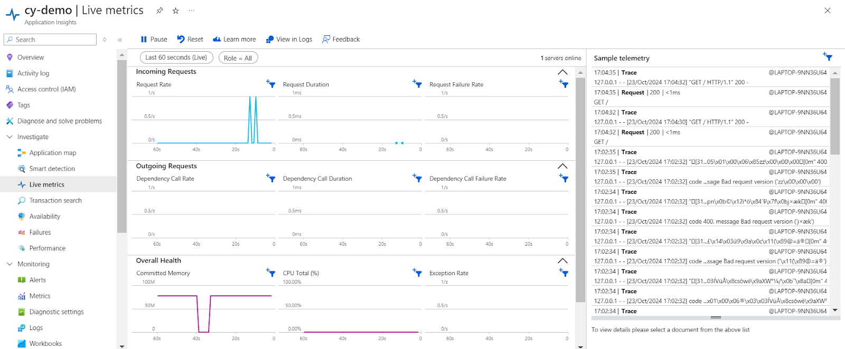Filter the Request Rate chart

pos(271,84)
